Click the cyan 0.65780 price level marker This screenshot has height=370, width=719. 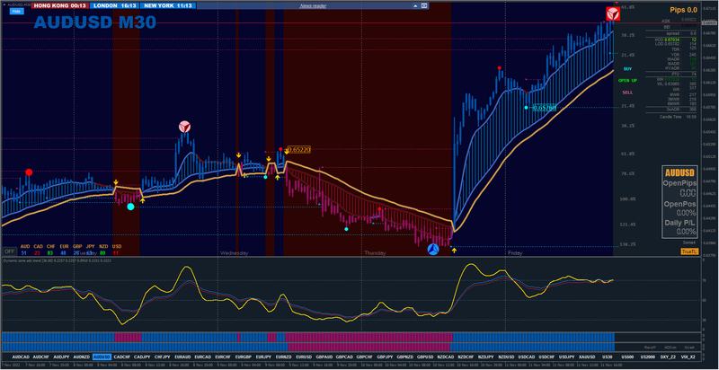click(x=545, y=108)
